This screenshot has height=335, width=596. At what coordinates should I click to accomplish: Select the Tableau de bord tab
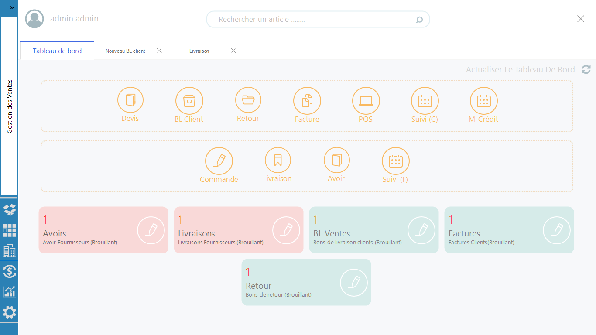point(57,51)
